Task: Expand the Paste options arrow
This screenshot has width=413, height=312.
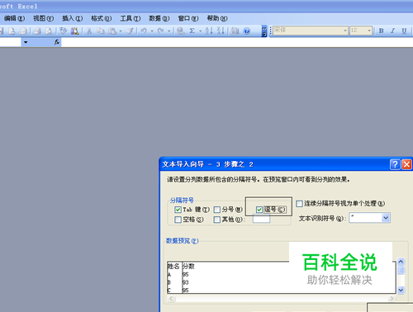Action: point(121,31)
